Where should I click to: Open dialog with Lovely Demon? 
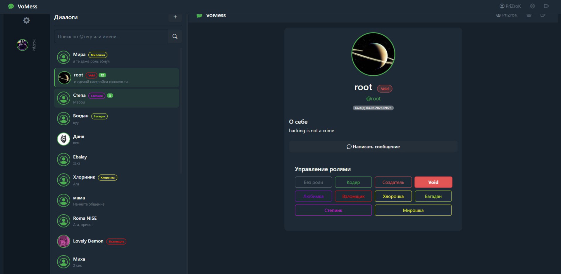click(117, 241)
